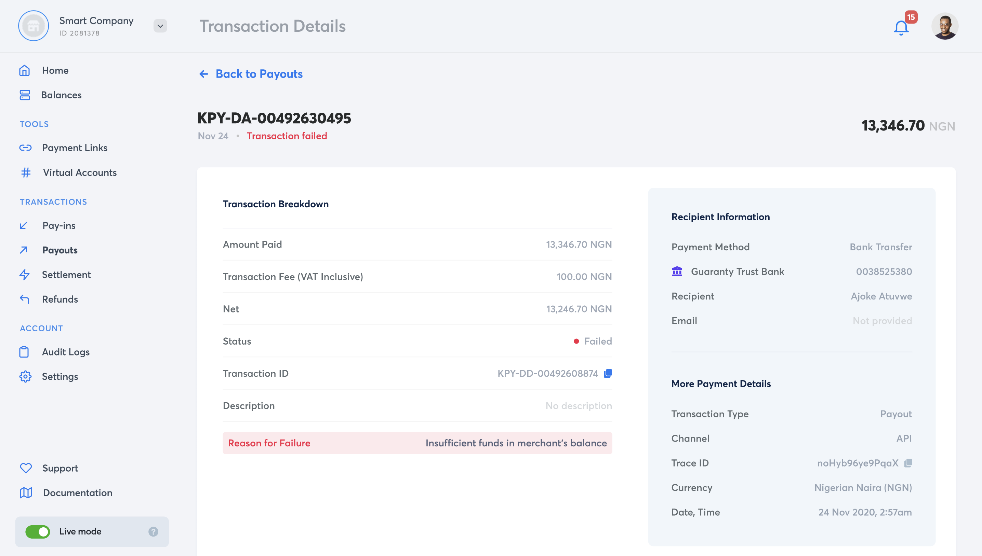Viewport: 982px width, 556px height.
Task: Open Payment Links in the sidebar
Action: (x=74, y=148)
